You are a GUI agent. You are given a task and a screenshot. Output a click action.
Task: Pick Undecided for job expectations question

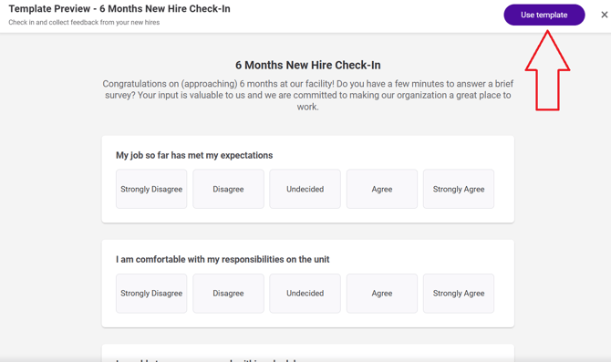click(305, 189)
